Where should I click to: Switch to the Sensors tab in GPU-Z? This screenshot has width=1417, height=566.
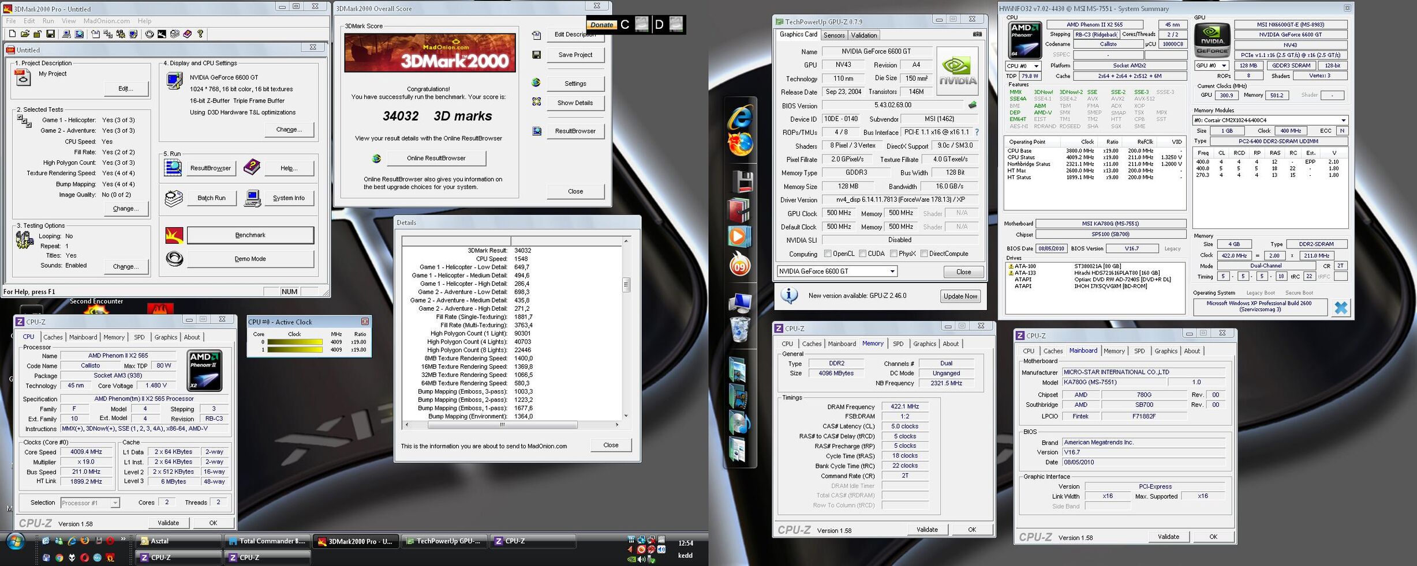pos(833,35)
